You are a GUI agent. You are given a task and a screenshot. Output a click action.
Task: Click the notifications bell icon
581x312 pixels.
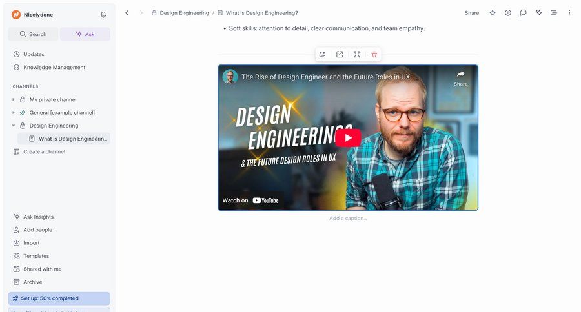(103, 15)
